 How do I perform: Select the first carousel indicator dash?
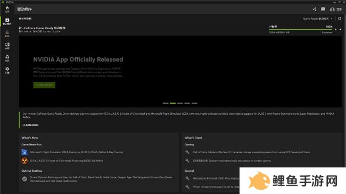[x=166, y=103]
